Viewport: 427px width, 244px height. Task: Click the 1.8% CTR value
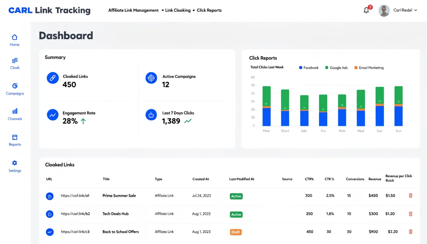pos(330,214)
